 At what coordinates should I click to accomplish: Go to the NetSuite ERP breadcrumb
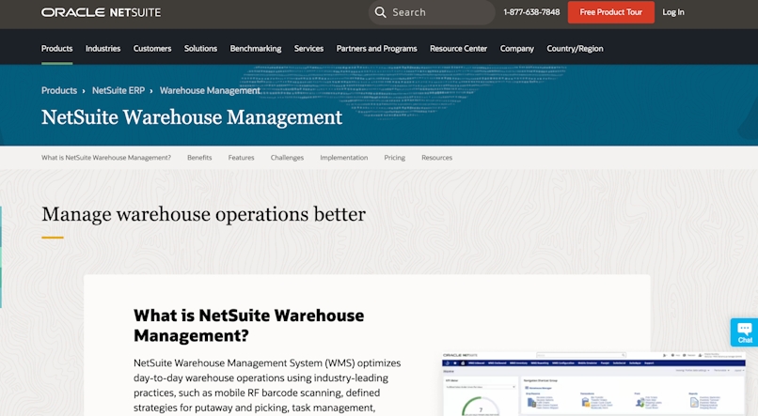point(118,90)
